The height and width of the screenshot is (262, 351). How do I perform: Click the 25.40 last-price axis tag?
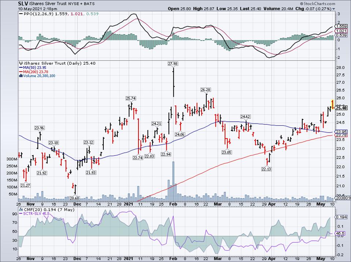(x=341, y=108)
